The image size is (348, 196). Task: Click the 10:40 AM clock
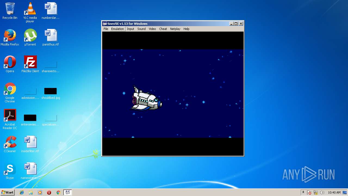(x=334, y=192)
